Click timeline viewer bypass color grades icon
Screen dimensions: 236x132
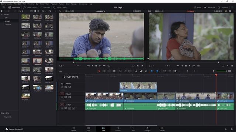pyautogui.click(x=226, y=11)
